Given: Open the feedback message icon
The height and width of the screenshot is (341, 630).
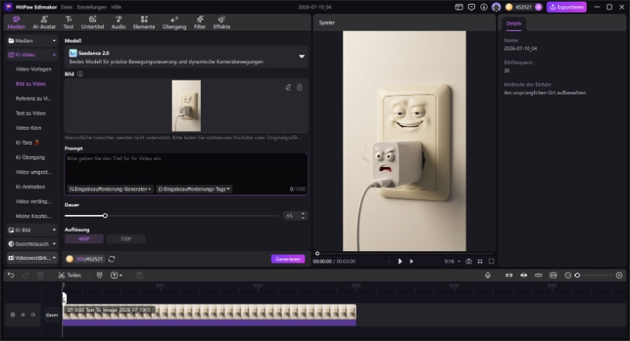Looking at the screenshot, I should coord(471,7).
